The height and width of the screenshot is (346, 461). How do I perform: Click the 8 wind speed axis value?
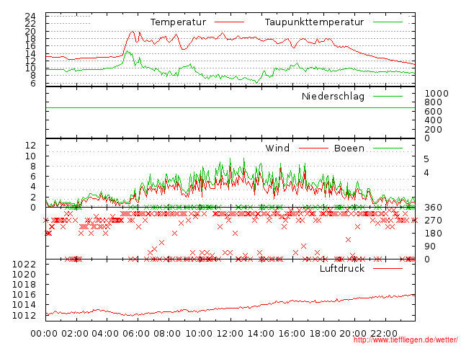tap(33, 167)
